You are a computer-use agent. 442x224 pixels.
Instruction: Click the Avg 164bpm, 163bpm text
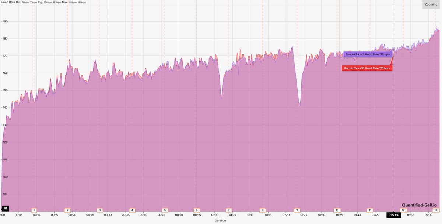click(49, 2)
